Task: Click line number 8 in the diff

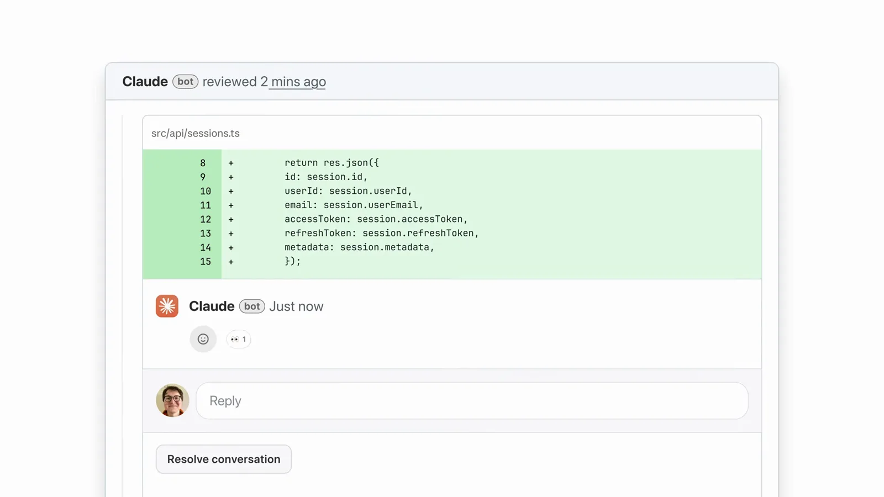Action: coord(203,163)
